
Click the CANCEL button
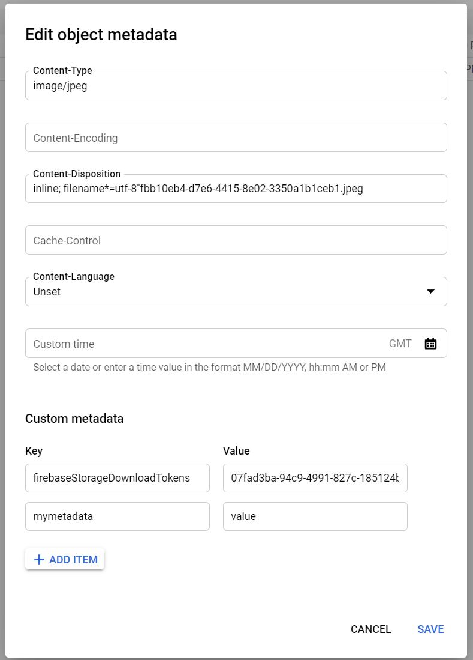[370, 629]
